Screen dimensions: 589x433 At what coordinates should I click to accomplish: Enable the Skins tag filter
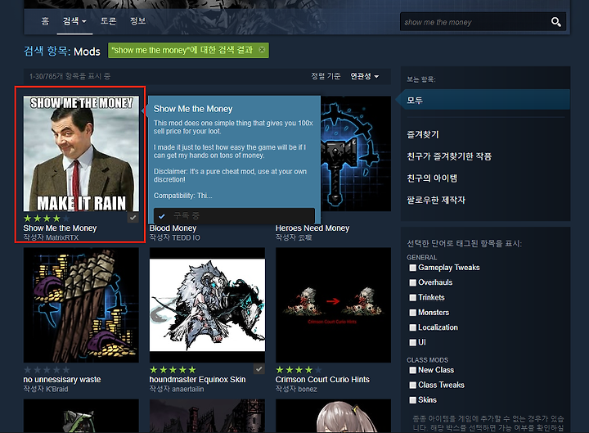coord(413,400)
